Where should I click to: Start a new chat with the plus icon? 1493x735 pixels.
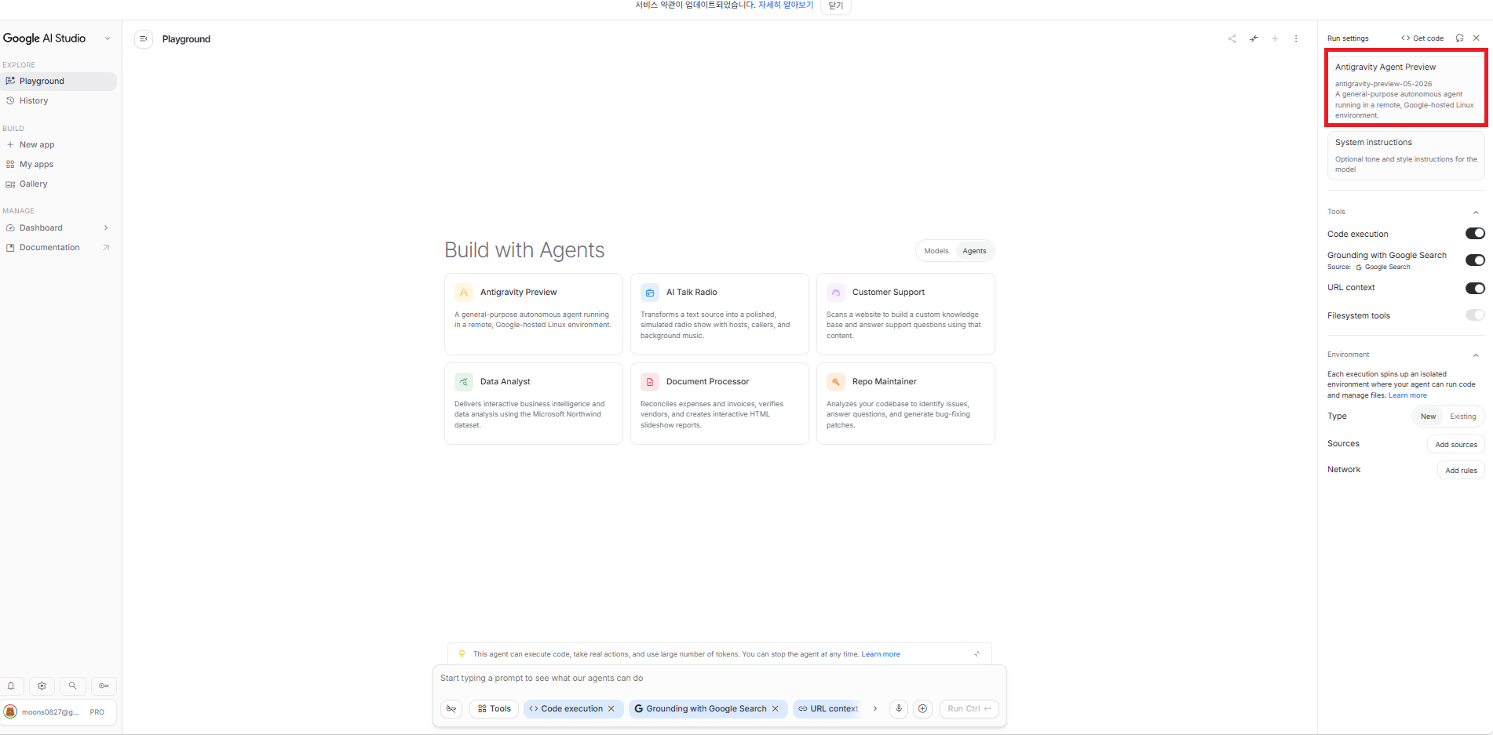point(1275,38)
